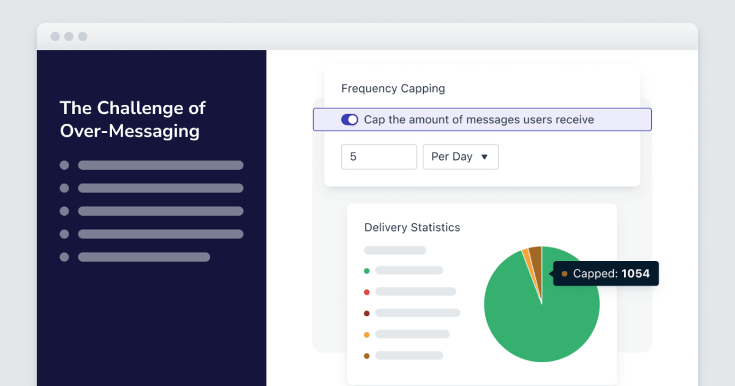Click the toggle inside the highlighted banner
The width and height of the screenshot is (735, 386).
(x=349, y=119)
